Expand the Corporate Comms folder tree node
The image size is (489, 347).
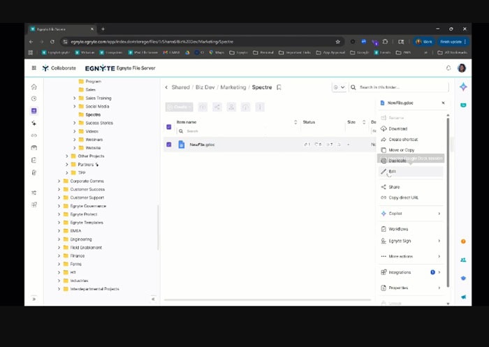click(59, 181)
